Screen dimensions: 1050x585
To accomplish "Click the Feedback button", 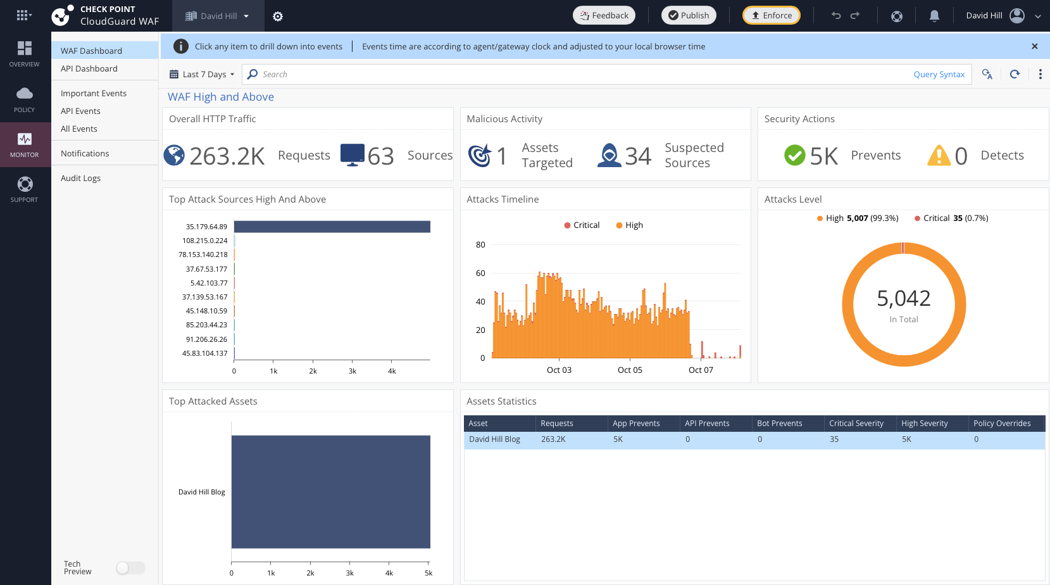I will [604, 15].
